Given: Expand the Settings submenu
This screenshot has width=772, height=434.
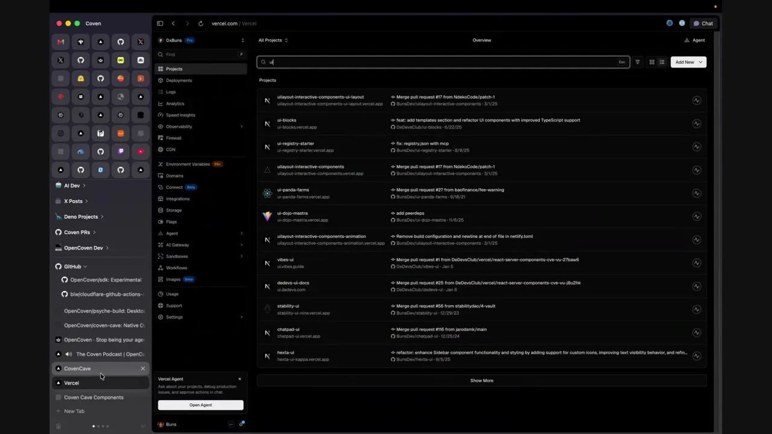Looking at the screenshot, I should (241, 317).
